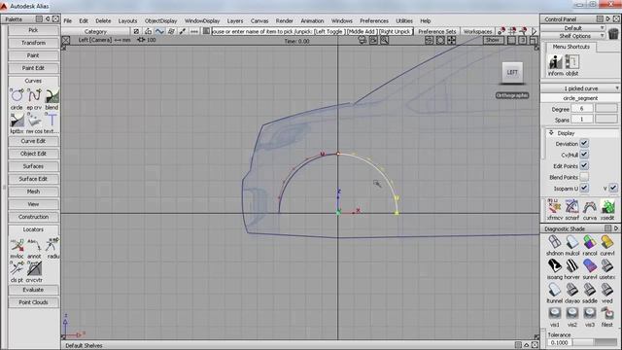
Task: Choose the mvloc locator tool
Action: (17, 245)
